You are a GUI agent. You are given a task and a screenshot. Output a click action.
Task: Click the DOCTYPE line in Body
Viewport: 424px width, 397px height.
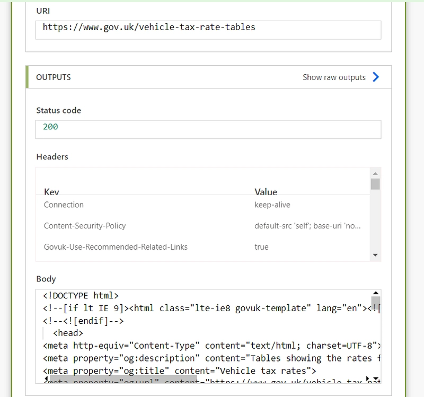[81, 296]
